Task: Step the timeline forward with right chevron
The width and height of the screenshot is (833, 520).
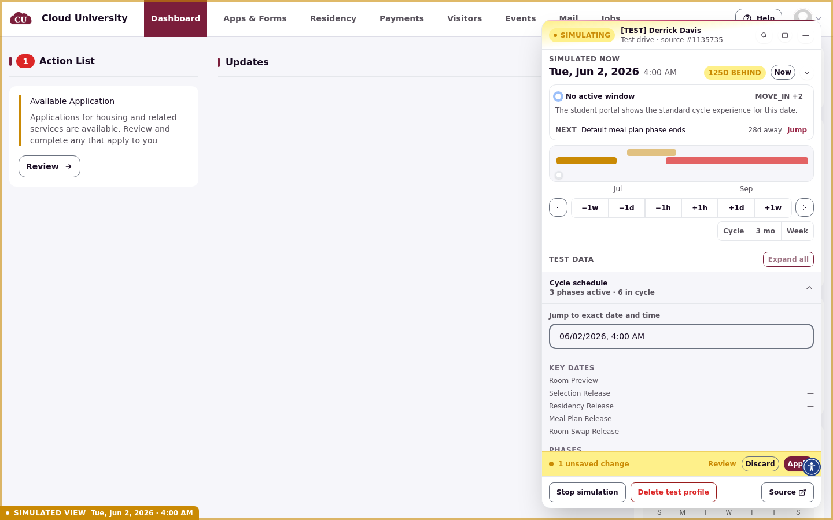Action: click(x=805, y=207)
